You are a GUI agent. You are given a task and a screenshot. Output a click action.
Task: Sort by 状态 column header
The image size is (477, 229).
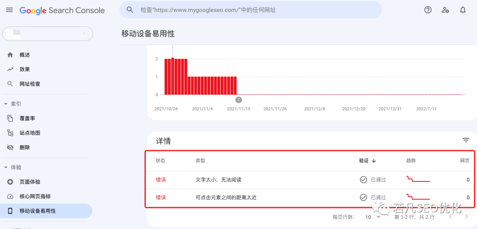click(x=160, y=161)
